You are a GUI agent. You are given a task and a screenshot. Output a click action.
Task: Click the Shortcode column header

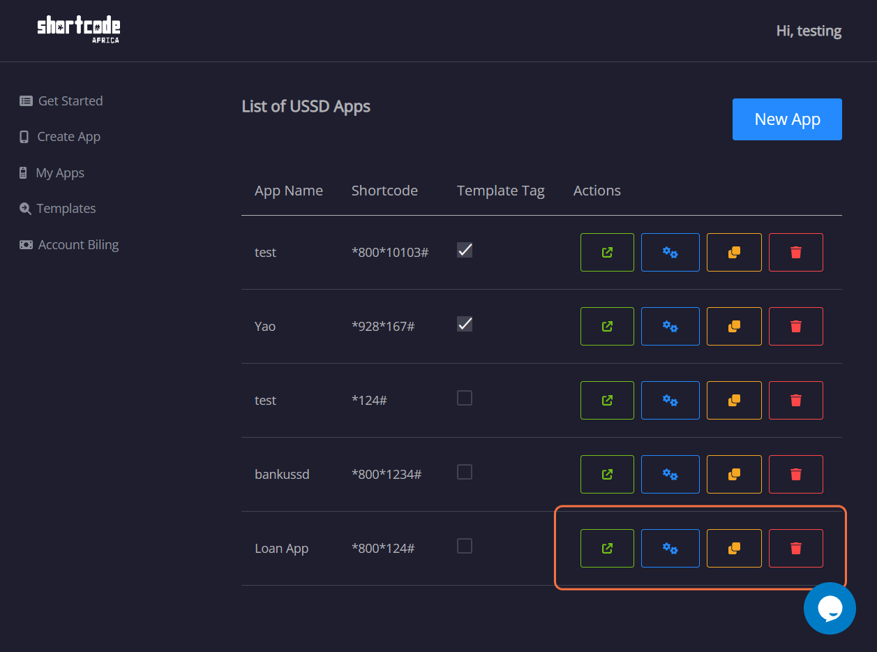[x=384, y=191]
